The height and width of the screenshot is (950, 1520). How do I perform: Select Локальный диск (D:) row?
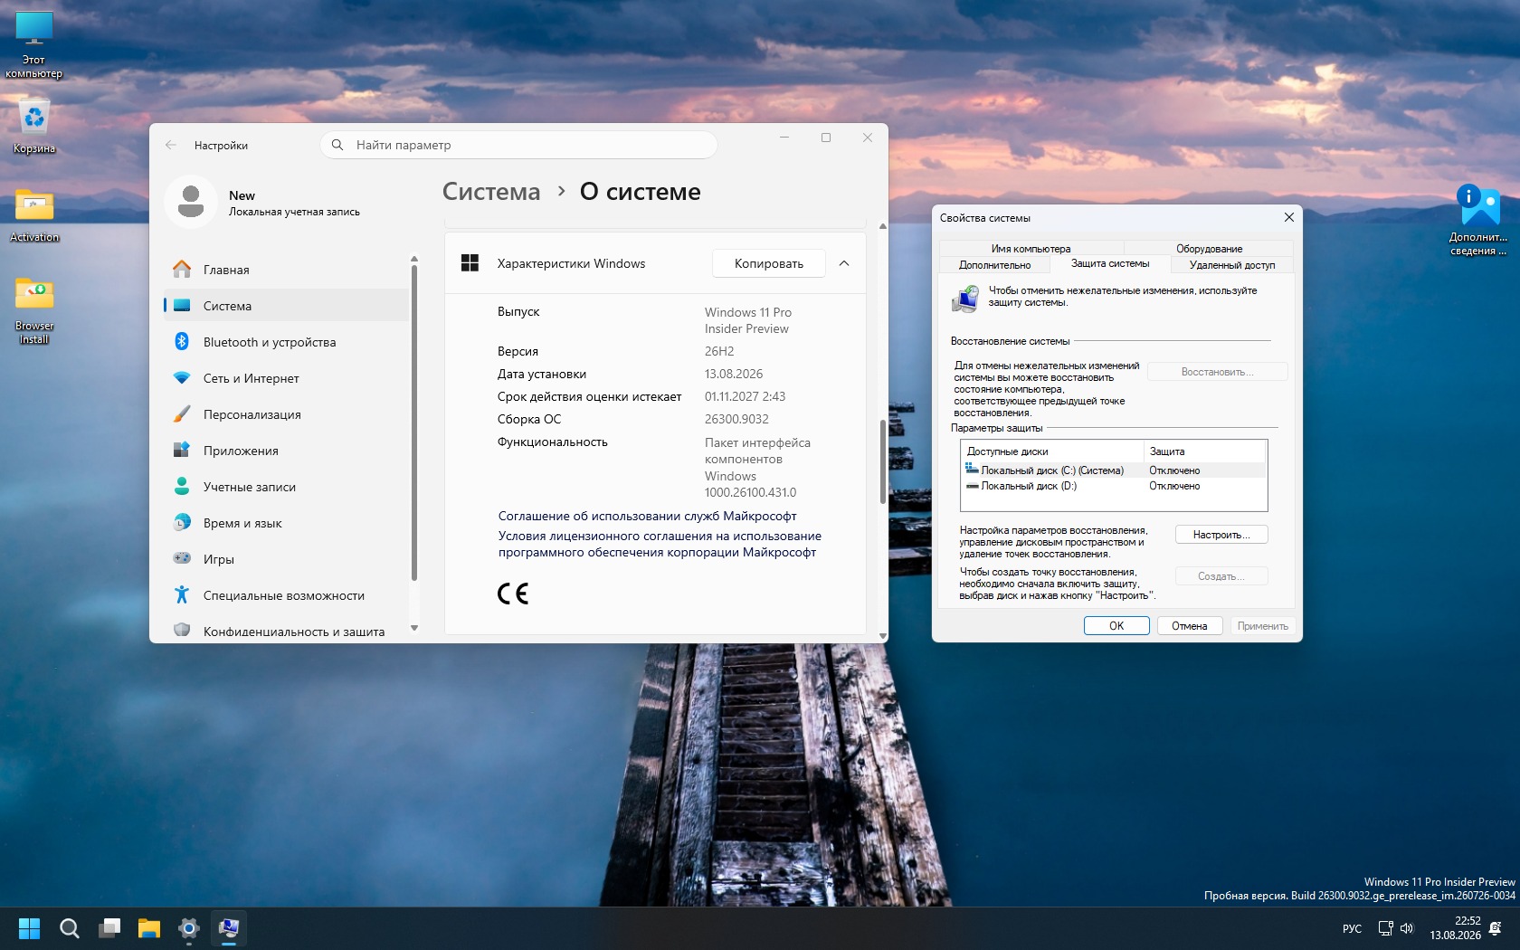pos(1113,486)
